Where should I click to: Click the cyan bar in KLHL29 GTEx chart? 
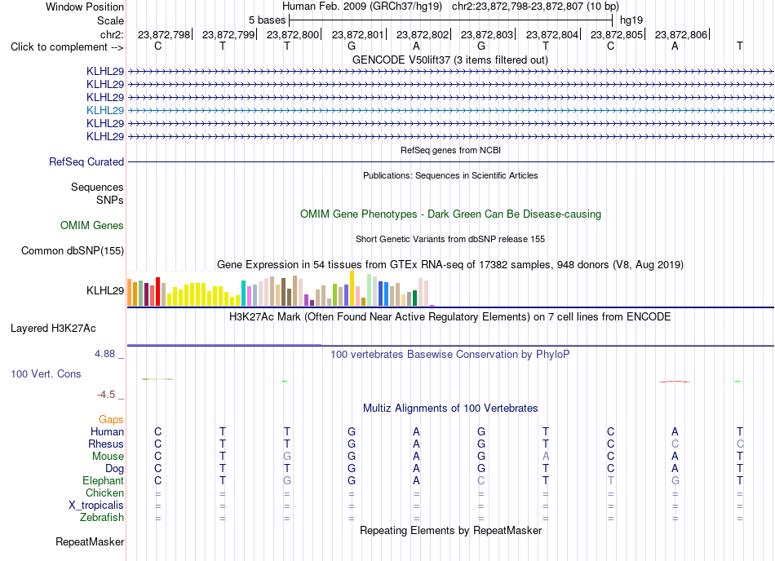point(243,294)
